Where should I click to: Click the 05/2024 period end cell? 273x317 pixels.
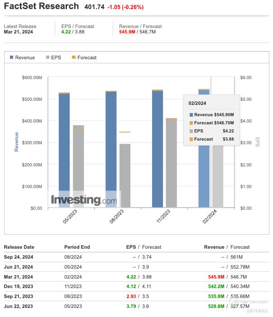pyautogui.click(x=73, y=267)
